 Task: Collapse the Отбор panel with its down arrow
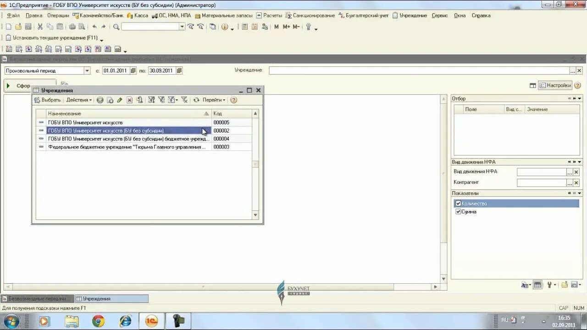(579, 99)
